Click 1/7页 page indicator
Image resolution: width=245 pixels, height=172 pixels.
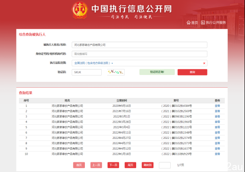[180, 165]
